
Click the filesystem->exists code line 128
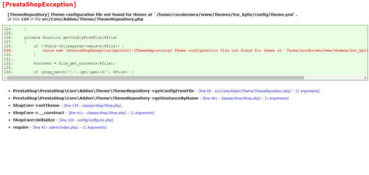[79, 46]
